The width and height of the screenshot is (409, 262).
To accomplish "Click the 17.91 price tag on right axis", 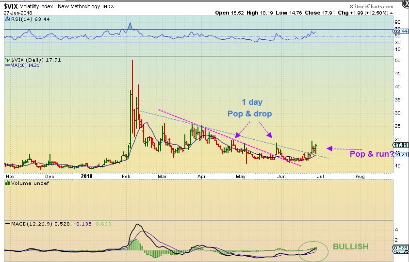I will point(400,145).
